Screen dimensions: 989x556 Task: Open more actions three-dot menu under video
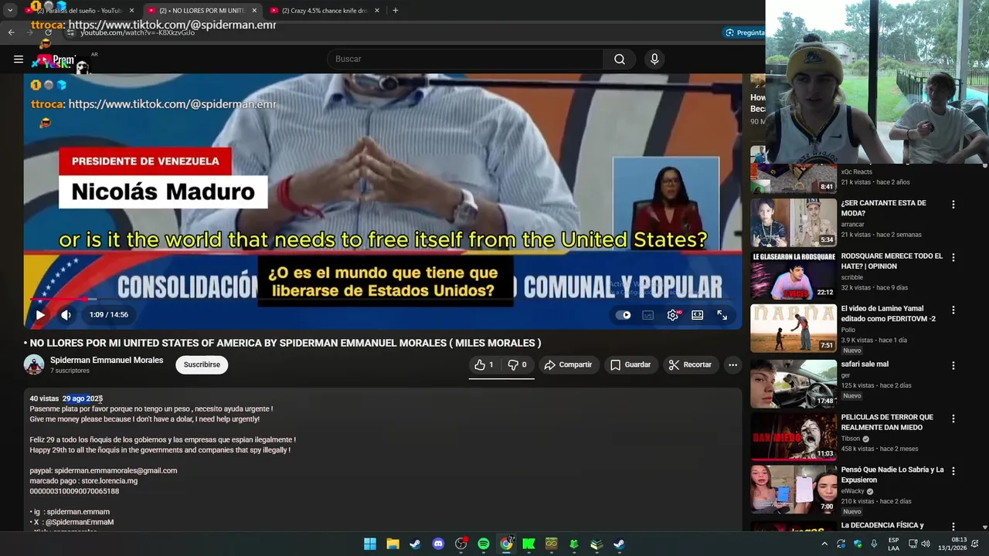pyautogui.click(x=732, y=364)
